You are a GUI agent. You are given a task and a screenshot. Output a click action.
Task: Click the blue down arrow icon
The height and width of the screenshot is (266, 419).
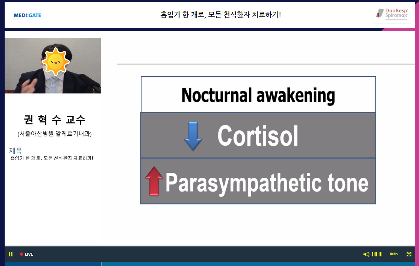pyautogui.click(x=193, y=136)
